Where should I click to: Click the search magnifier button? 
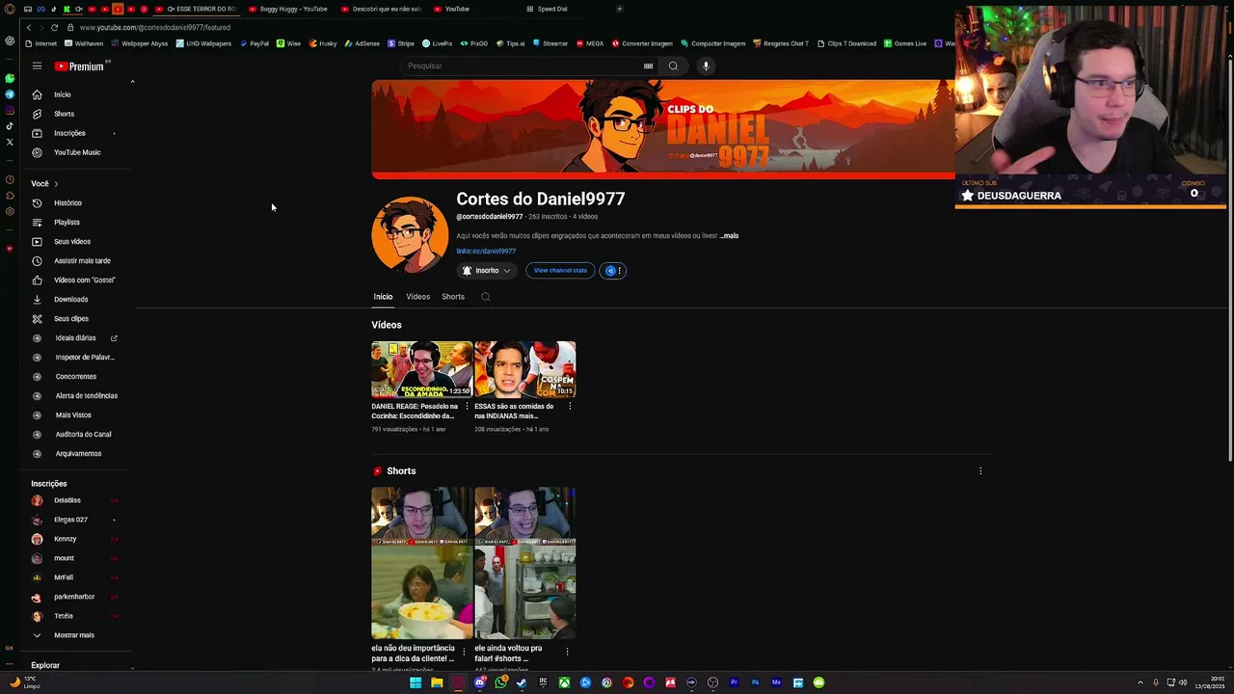coord(673,66)
